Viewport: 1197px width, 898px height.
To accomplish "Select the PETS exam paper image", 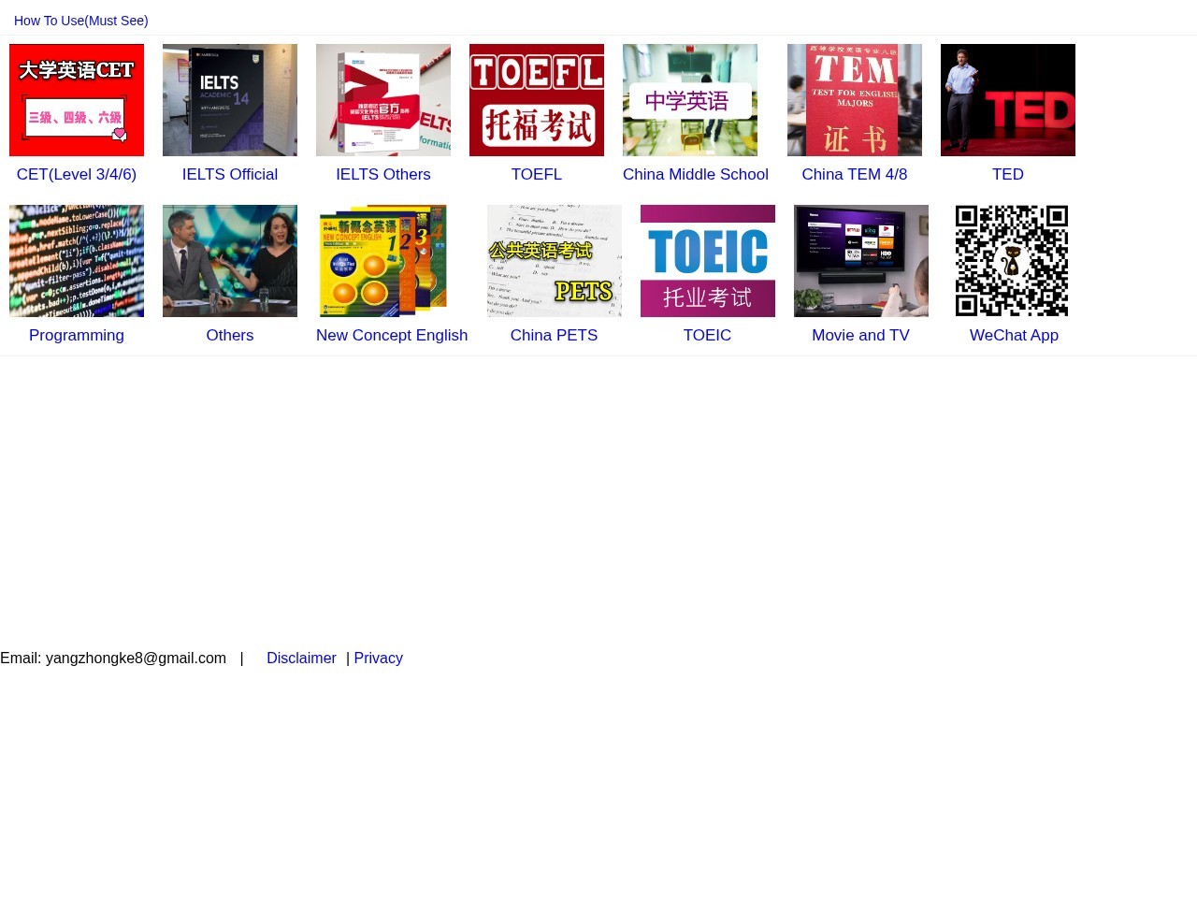I will coord(555,261).
